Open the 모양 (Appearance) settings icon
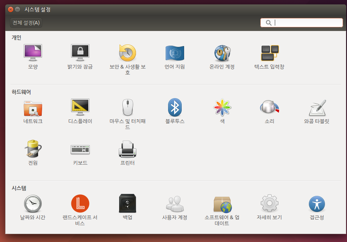347x242 pixels. 33,53
